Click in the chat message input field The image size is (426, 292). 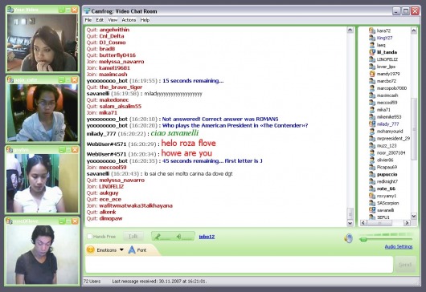click(x=239, y=265)
